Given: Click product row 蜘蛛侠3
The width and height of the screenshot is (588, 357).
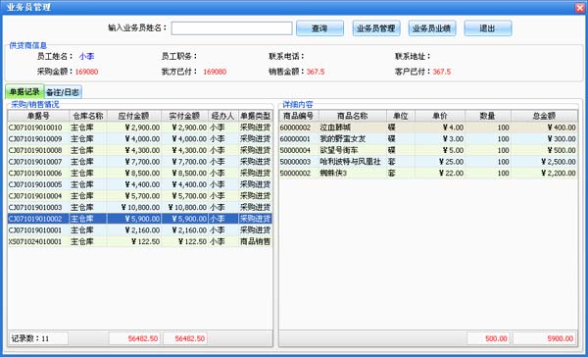Looking at the screenshot, I should [x=428, y=173].
